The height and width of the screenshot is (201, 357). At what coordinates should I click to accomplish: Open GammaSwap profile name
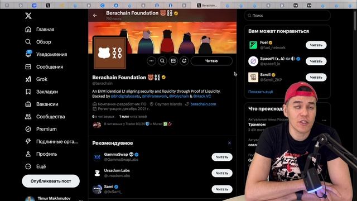[116, 154]
